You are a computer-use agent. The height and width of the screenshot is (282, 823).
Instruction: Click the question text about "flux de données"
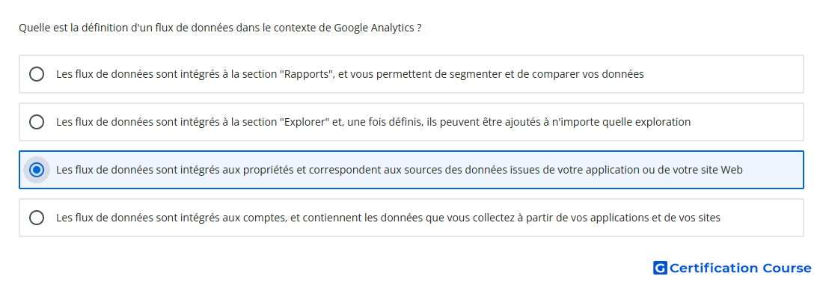pyautogui.click(x=220, y=28)
